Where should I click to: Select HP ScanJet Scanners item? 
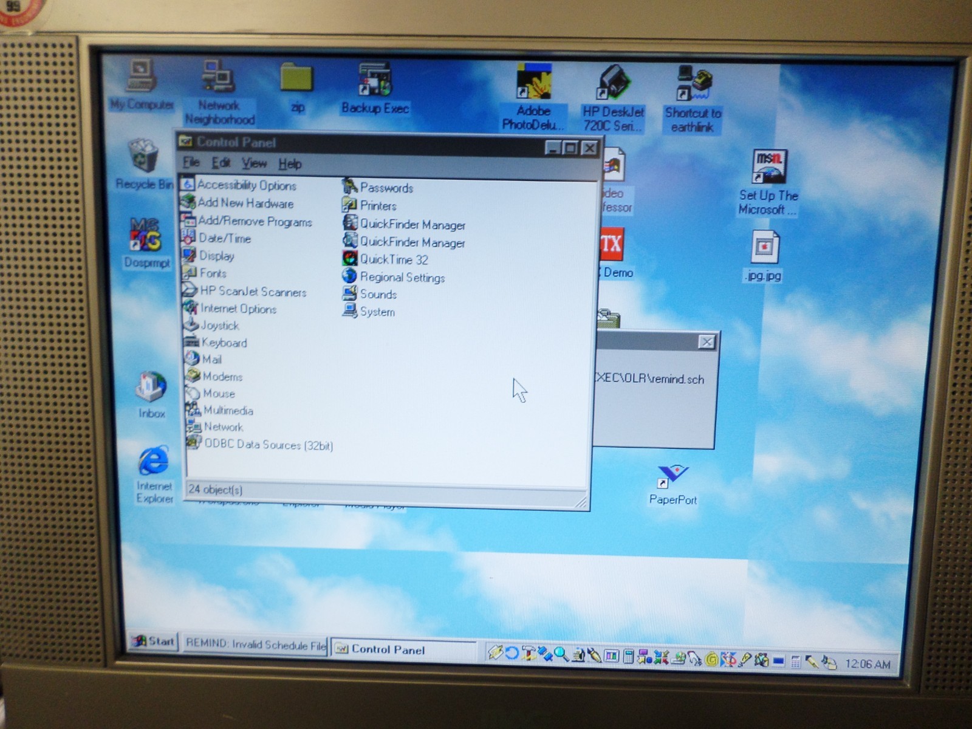[x=245, y=292]
